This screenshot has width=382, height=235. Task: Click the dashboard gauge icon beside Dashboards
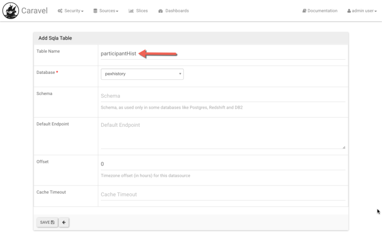[x=161, y=11]
